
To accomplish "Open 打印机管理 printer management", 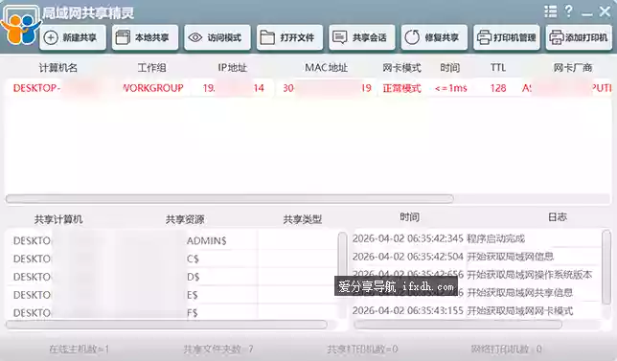I will pos(507,37).
